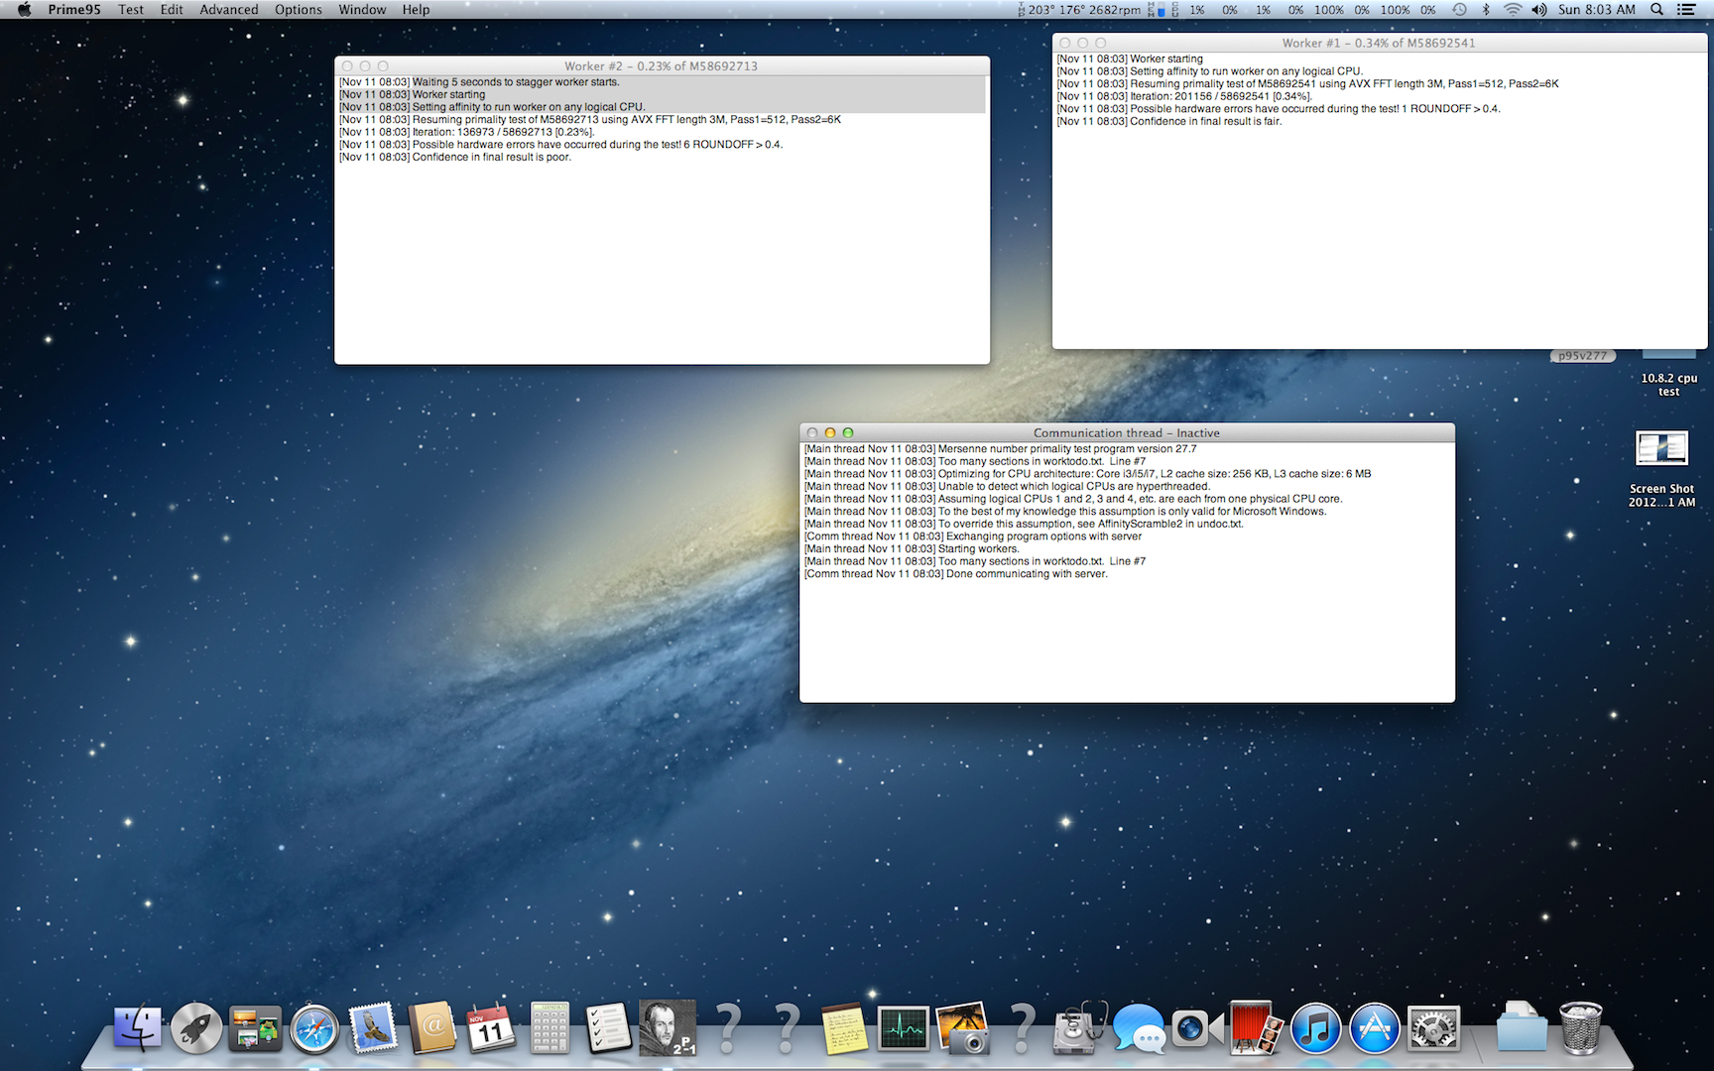1714x1071 pixels.
Task: Click "Mersenne number primality test program version 27.7" line
Action: pyautogui.click(x=1001, y=449)
